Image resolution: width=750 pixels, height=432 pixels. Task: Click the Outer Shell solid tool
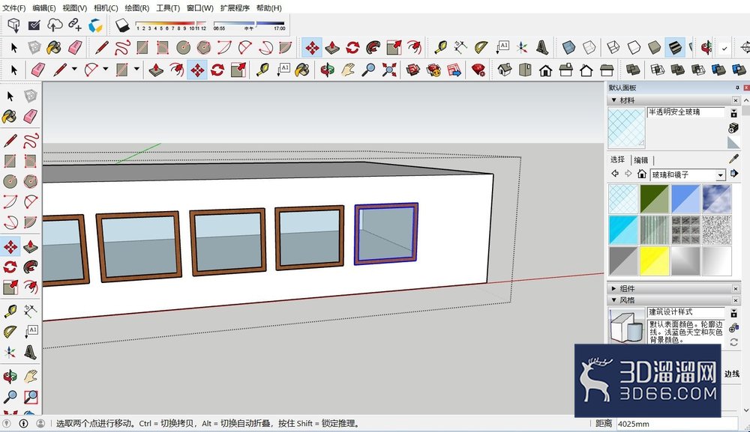[633, 70]
